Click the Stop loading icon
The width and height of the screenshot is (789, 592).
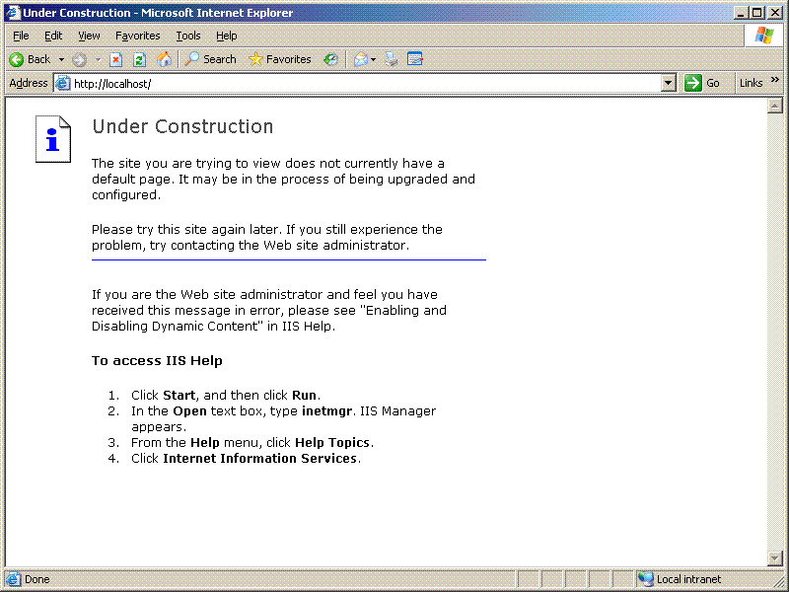115,59
